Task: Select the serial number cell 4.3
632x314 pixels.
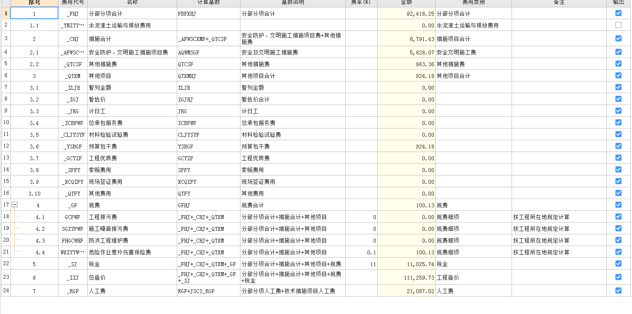Action: [34, 240]
